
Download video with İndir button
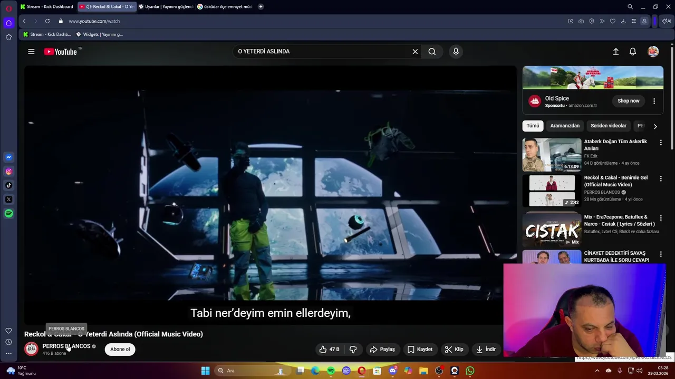tap(486, 349)
